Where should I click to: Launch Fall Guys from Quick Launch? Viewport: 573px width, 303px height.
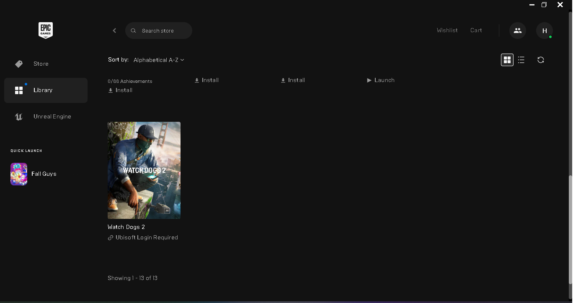click(x=34, y=174)
